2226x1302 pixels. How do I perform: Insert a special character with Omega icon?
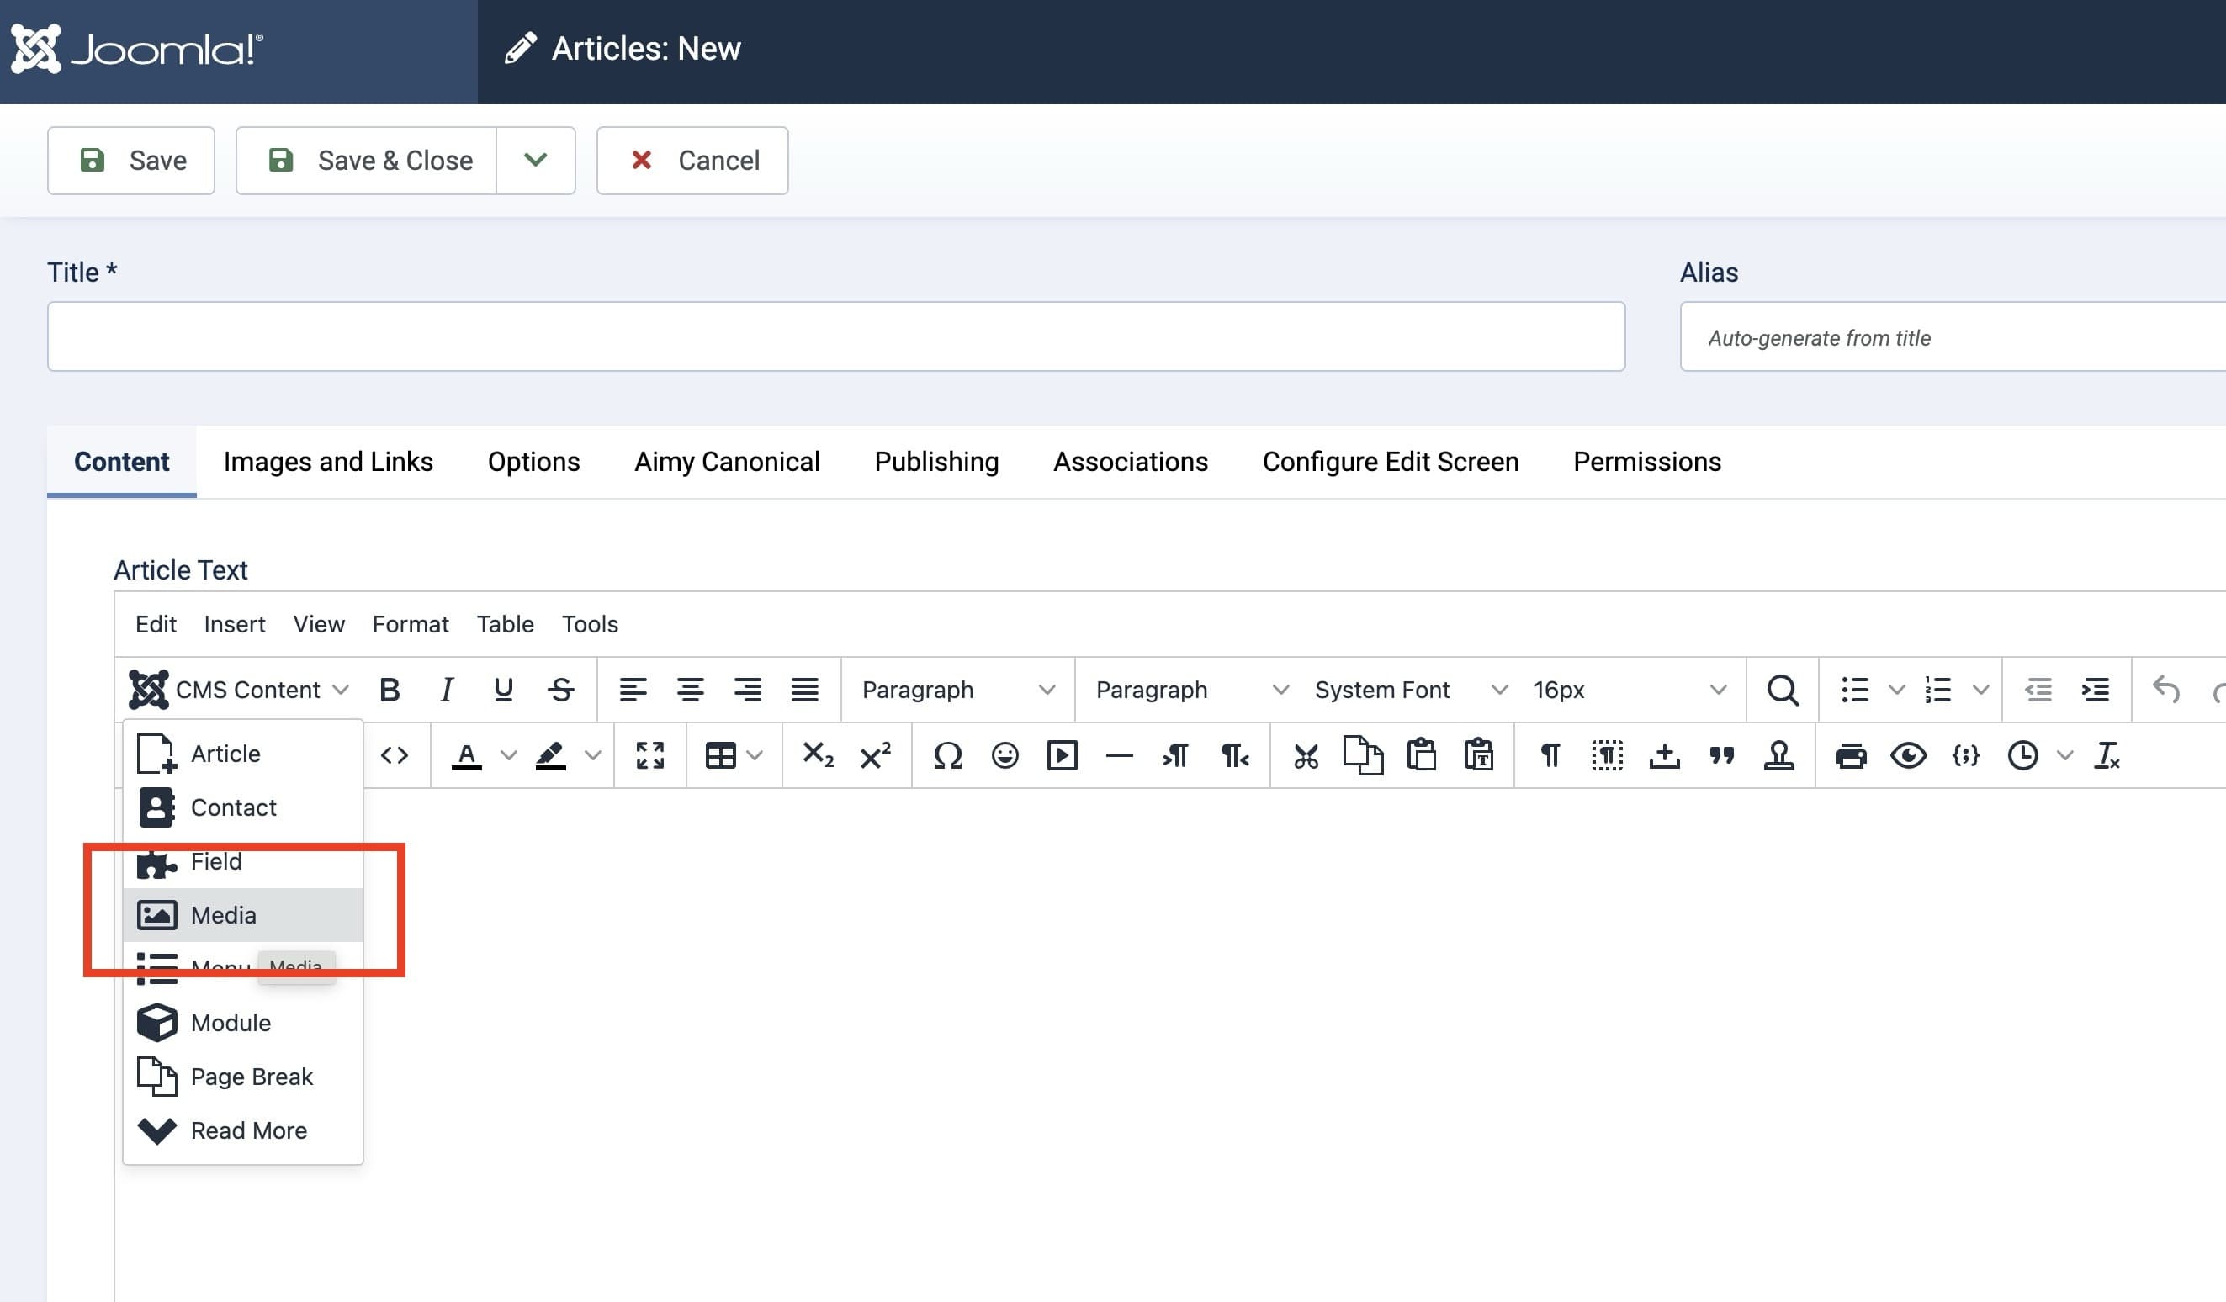(947, 755)
